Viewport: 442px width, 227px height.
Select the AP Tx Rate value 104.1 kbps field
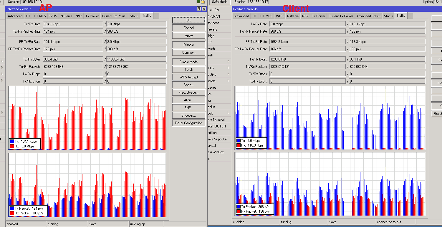click(73, 24)
